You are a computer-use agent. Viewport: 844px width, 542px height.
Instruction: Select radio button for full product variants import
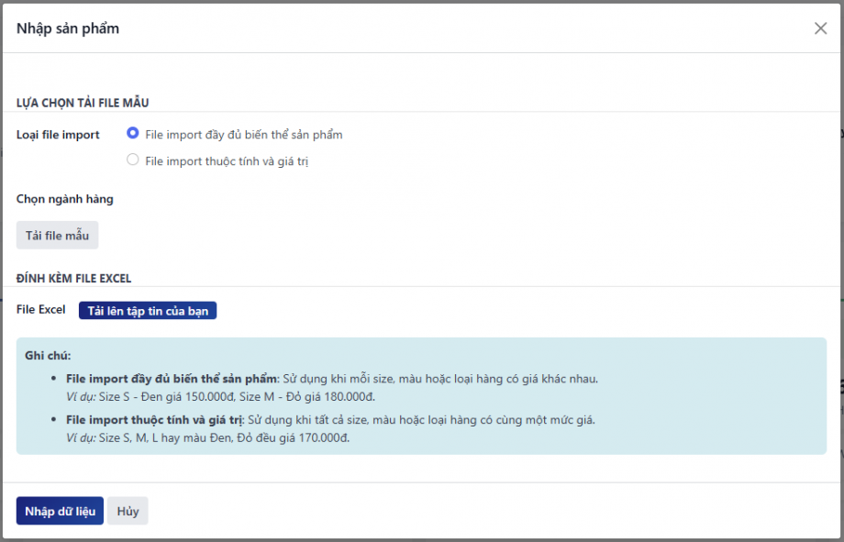(133, 133)
